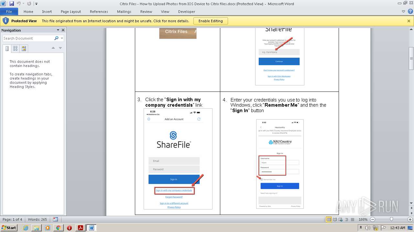Switch to the Insert ribbon tab
414x232 pixels.
[47, 12]
